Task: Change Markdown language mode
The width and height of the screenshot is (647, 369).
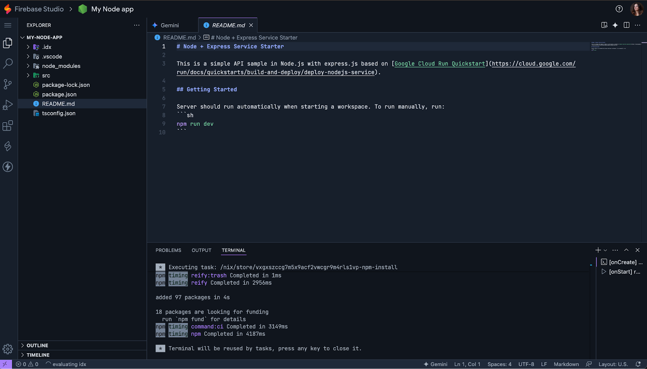Action: point(566,364)
